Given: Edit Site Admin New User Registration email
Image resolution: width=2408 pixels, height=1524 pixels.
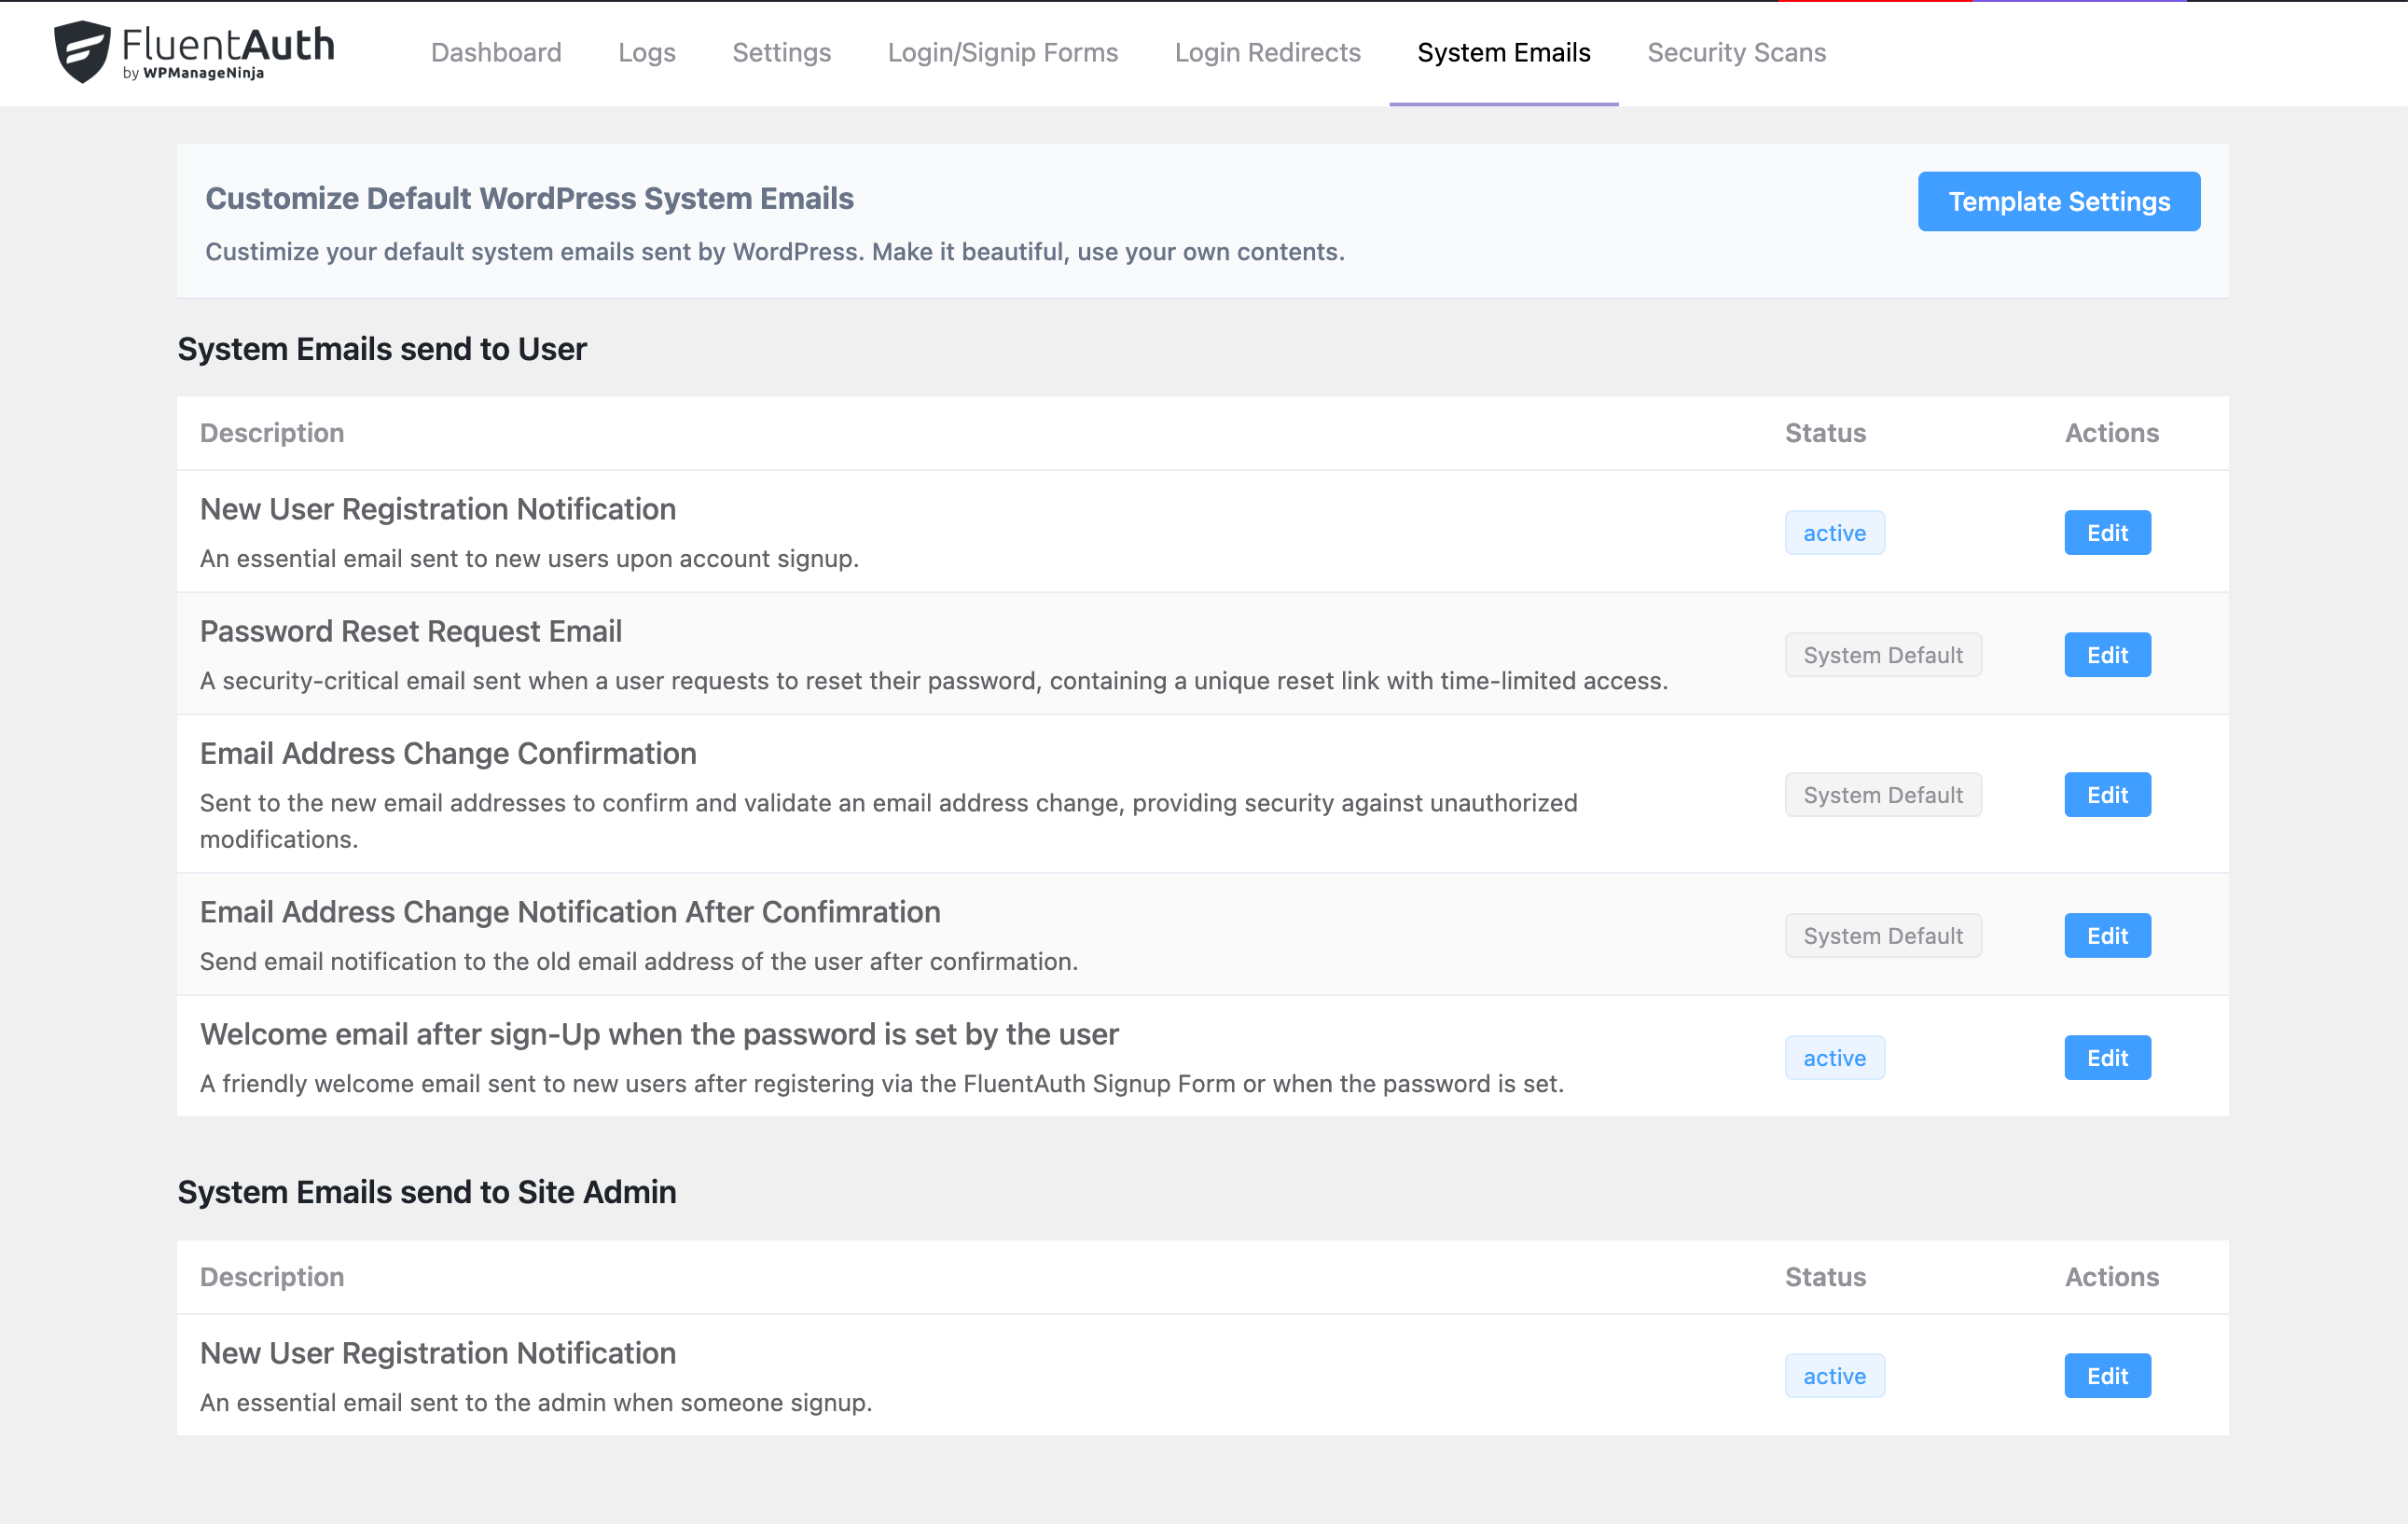Looking at the screenshot, I should (x=2107, y=1376).
